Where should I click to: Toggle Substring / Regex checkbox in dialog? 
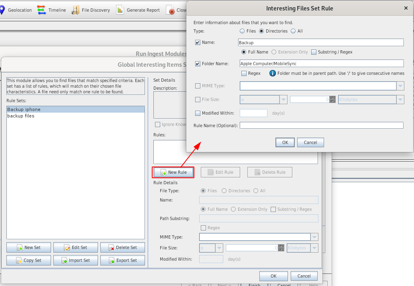pyautogui.click(x=314, y=52)
